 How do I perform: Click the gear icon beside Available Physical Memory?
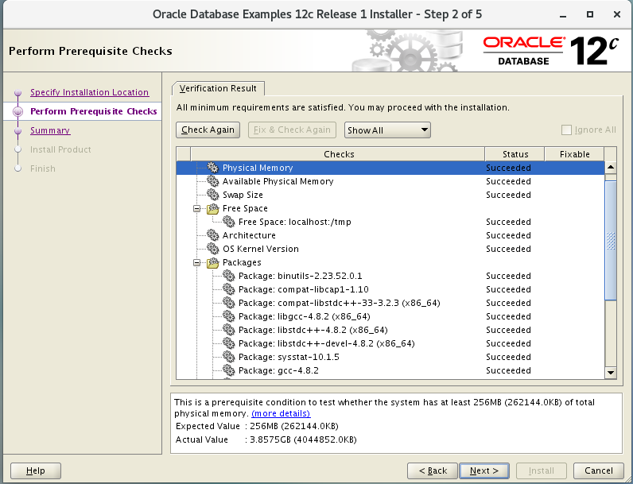213,181
